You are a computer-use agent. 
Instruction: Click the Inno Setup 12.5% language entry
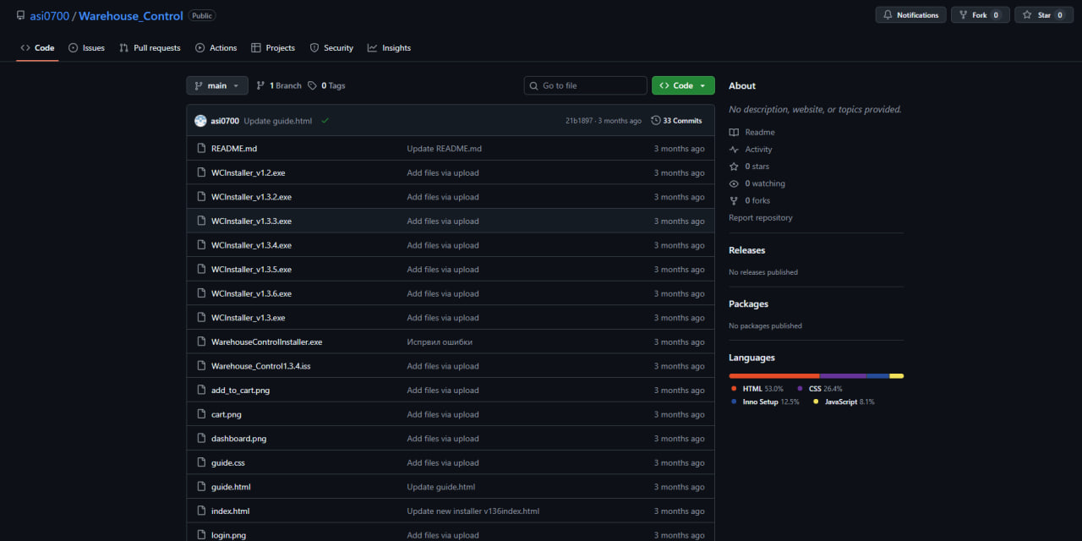coord(765,402)
